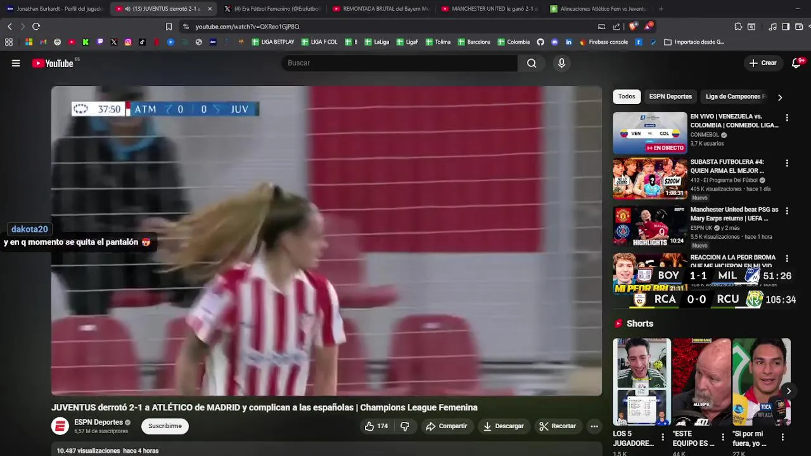
Task: Like the video with thumbs up
Action: click(376, 426)
